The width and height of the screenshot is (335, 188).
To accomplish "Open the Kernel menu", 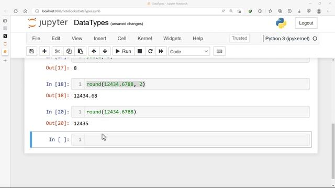I will [x=144, y=39].
